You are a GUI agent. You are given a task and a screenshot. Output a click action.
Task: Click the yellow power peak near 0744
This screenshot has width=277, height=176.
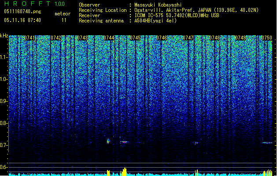click(108, 173)
